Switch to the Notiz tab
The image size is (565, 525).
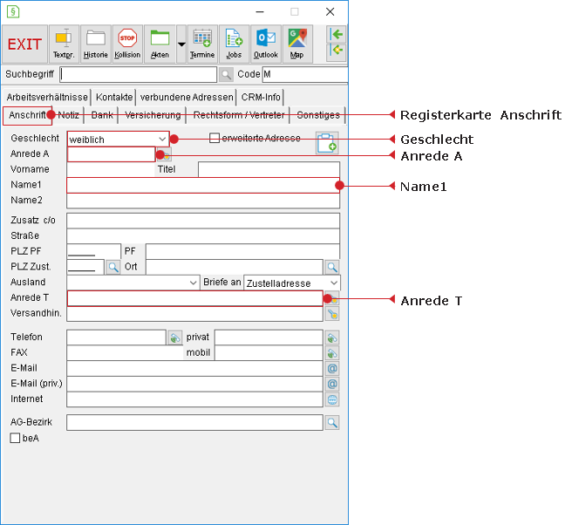click(x=69, y=115)
